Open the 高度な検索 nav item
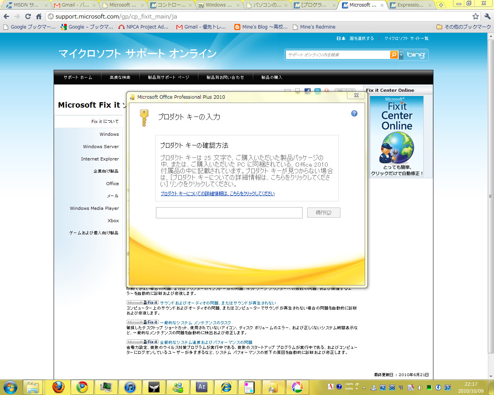Viewport: 494px width, 395px height. pos(120,78)
